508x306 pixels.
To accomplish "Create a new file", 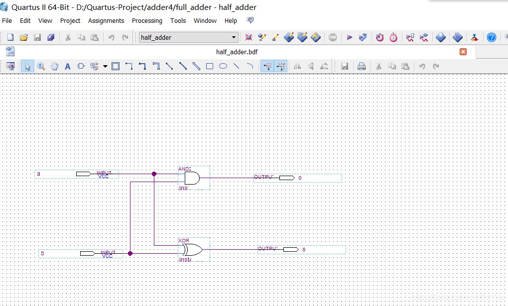I will coord(10,37).
